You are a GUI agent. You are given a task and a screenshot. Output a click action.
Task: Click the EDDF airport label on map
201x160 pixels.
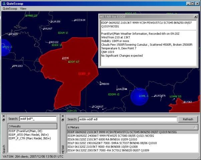pos(74,62)
